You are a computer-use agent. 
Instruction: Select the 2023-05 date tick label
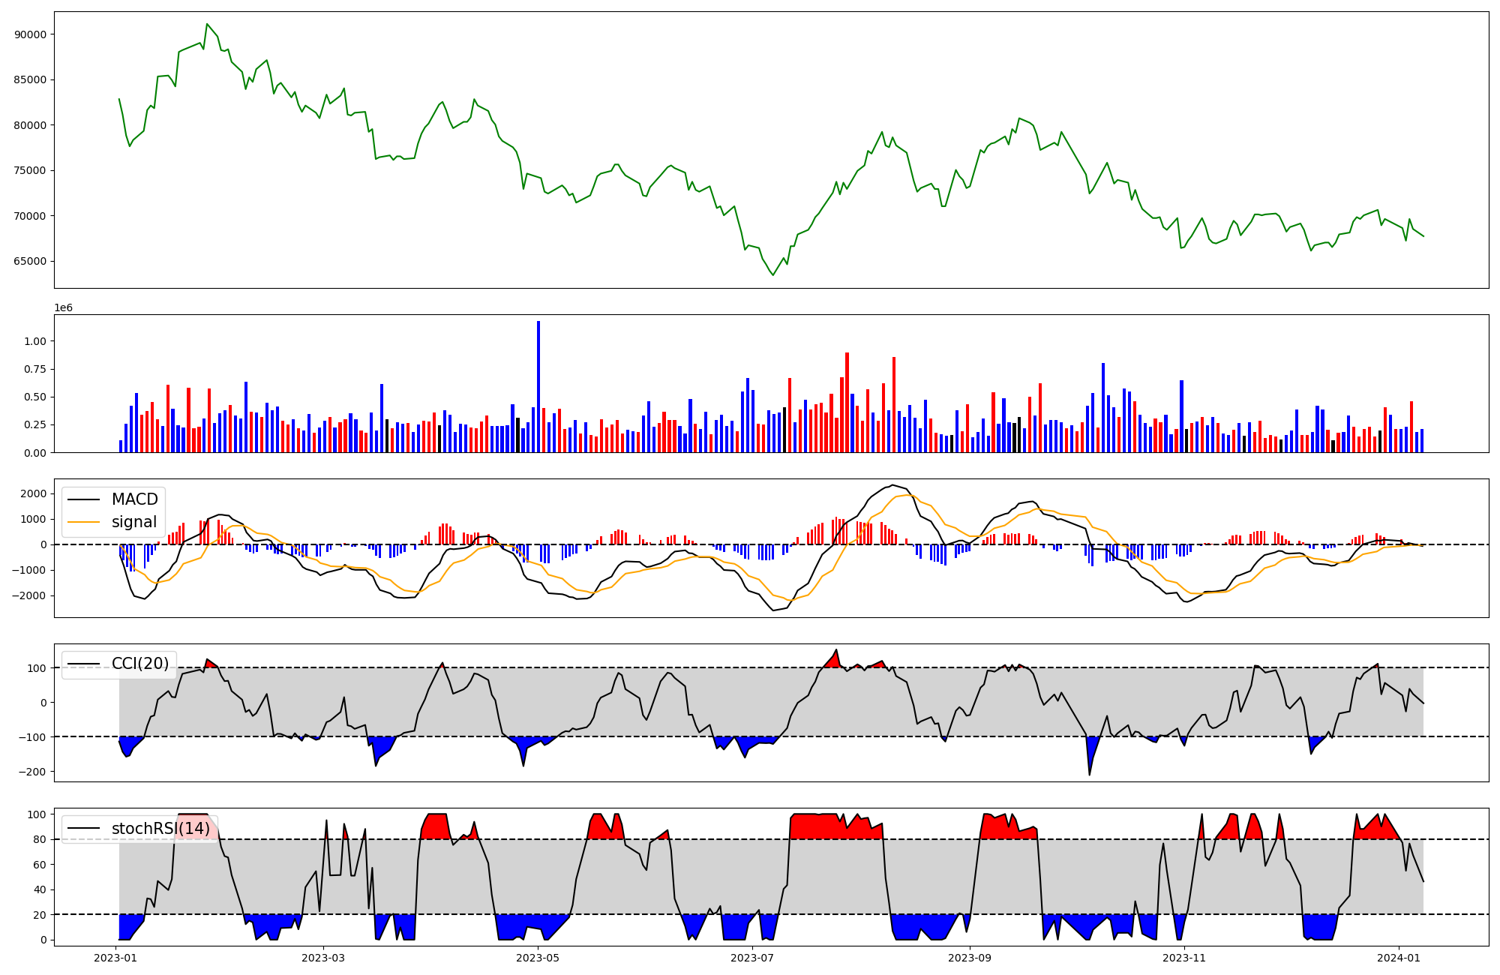[538, 958]
